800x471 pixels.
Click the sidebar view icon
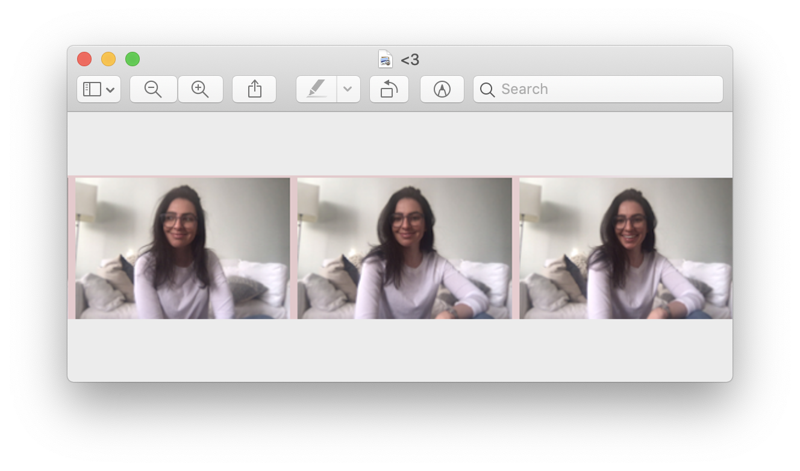(x=92, y=89)
